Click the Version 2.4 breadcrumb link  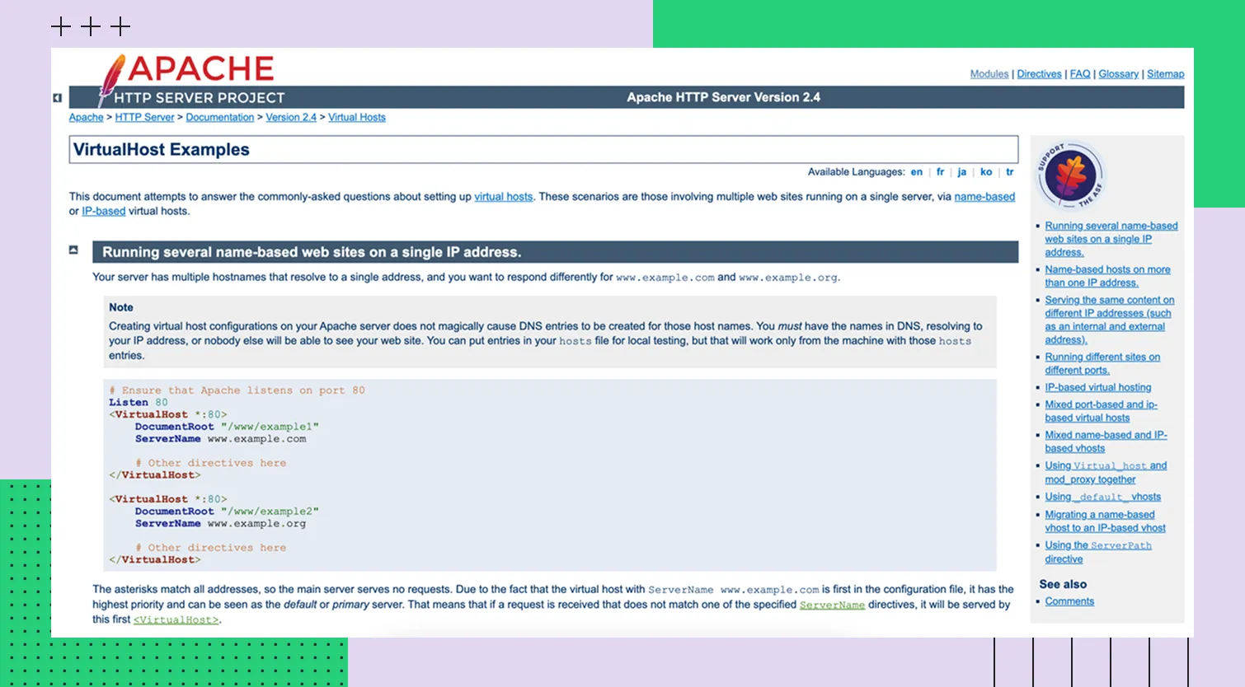tap(290, 118)
